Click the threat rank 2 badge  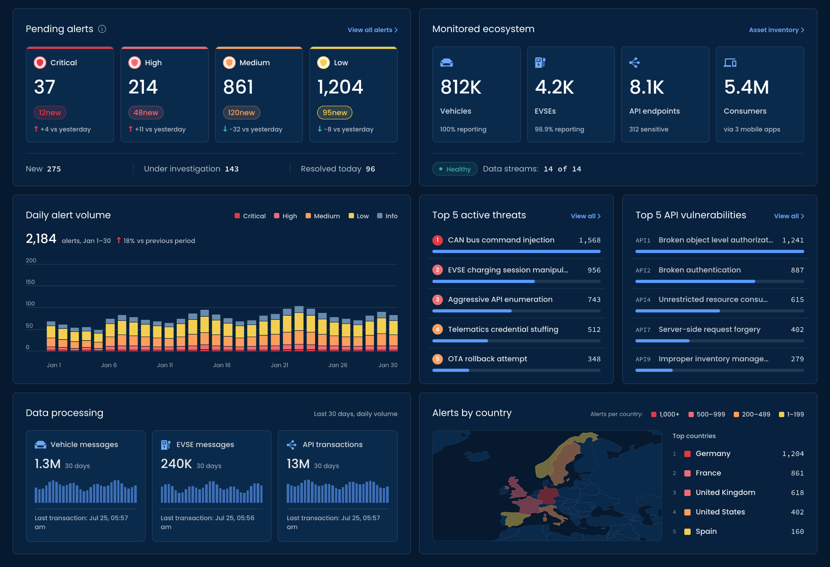pyautogui.click(x=437, y=270)
